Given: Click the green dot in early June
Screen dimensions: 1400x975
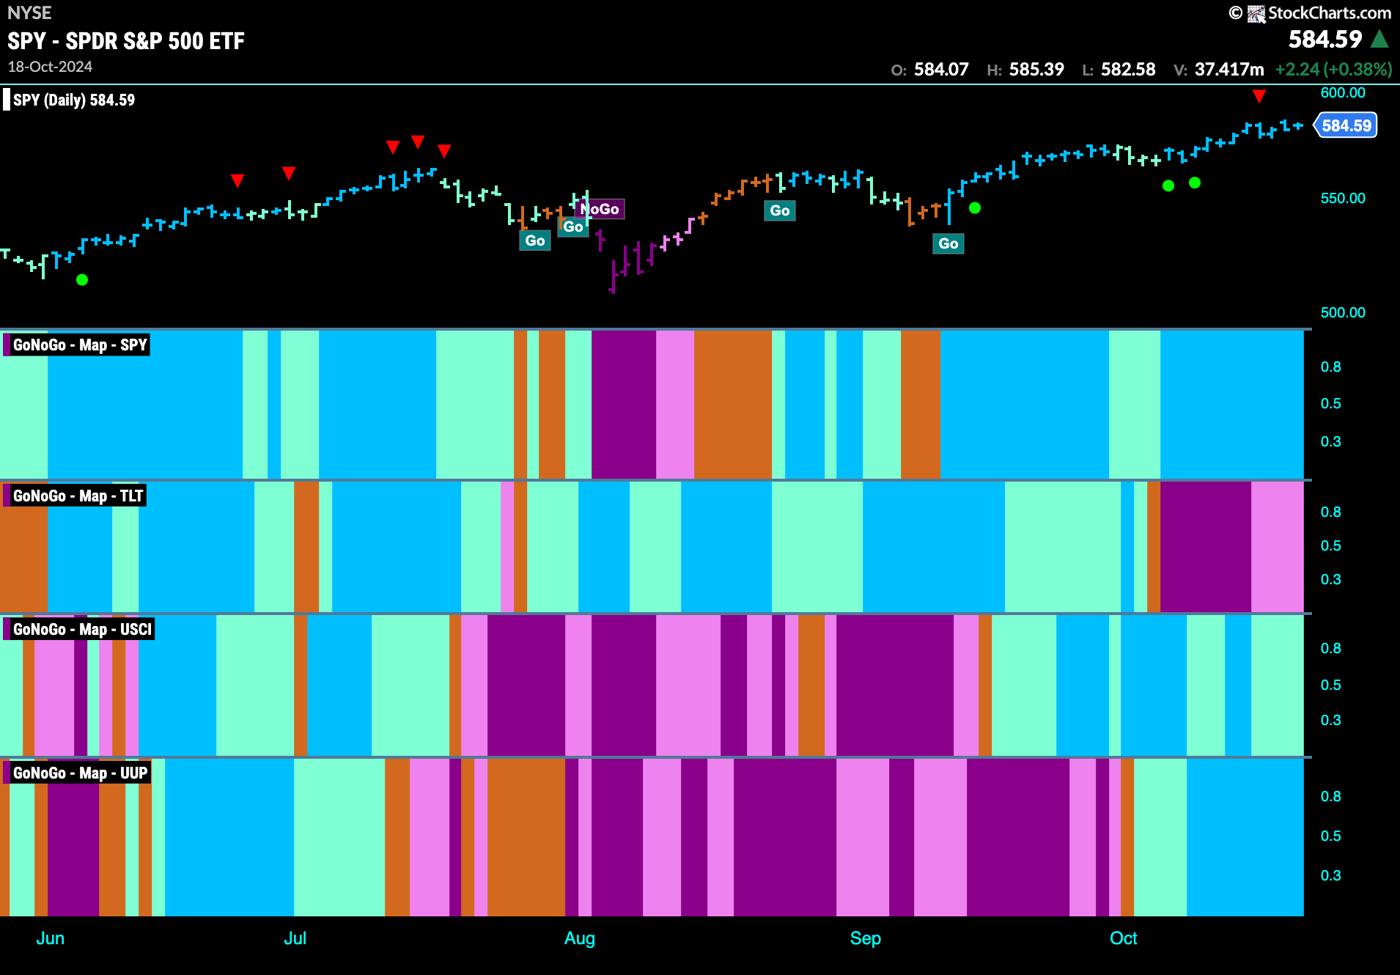Looking at the screenshot, I should [82, 279].
